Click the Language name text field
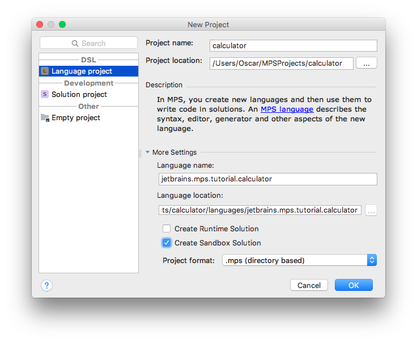Screen dimensions: 417x343 coord(268,179)
